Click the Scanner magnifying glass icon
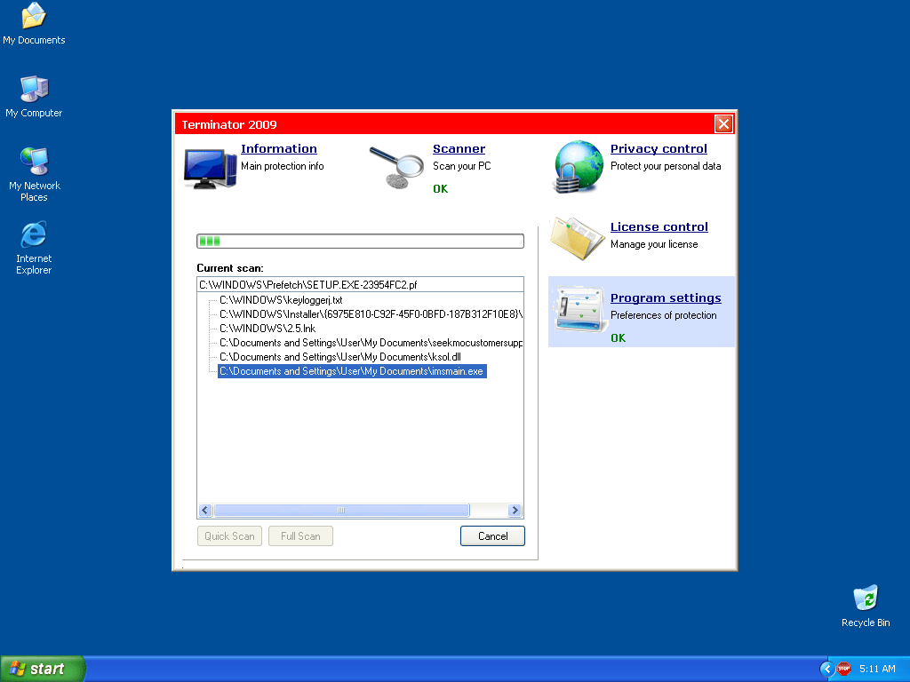 [x=396, y=167]
